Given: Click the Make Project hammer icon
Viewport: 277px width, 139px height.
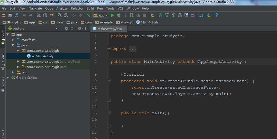Looking at the screenshot, I should tap(88, 15).
